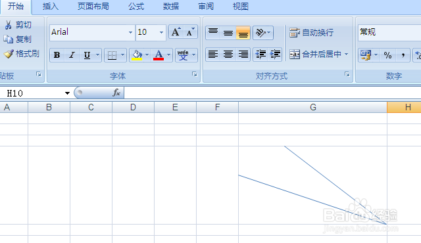Screen dimensions: 421x243
Task: Toggle Wrap Text (自动换行)
Action: pyautogui.click(x=311, y=33)
